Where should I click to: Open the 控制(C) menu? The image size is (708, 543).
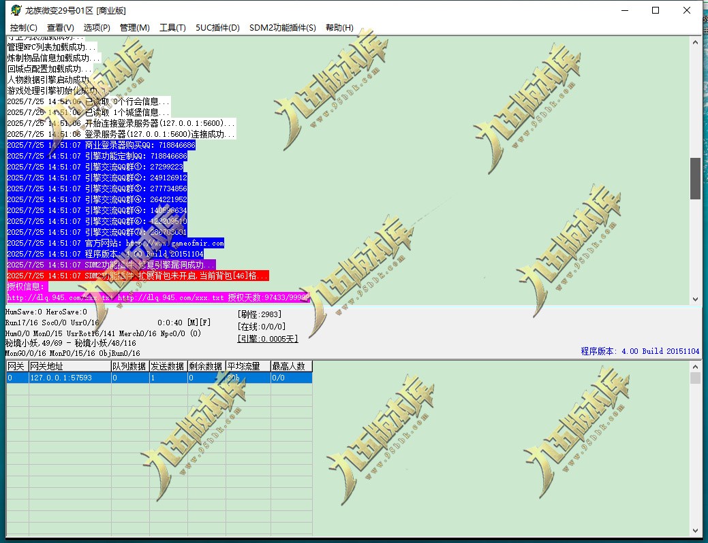tap(23, 27)
